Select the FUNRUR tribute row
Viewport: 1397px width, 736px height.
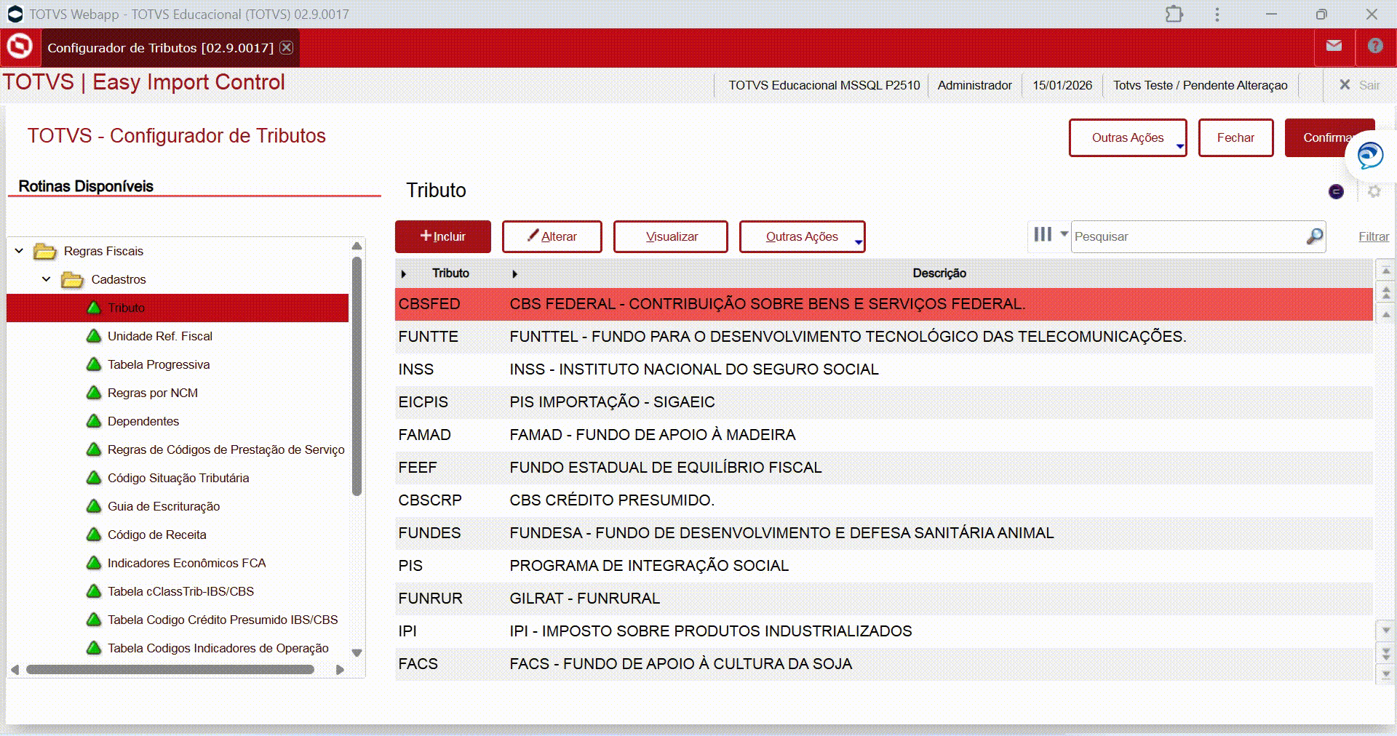[884, 599]
